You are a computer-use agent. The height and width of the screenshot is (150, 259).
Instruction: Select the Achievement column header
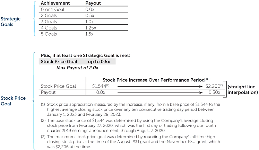tap(55, 3)
